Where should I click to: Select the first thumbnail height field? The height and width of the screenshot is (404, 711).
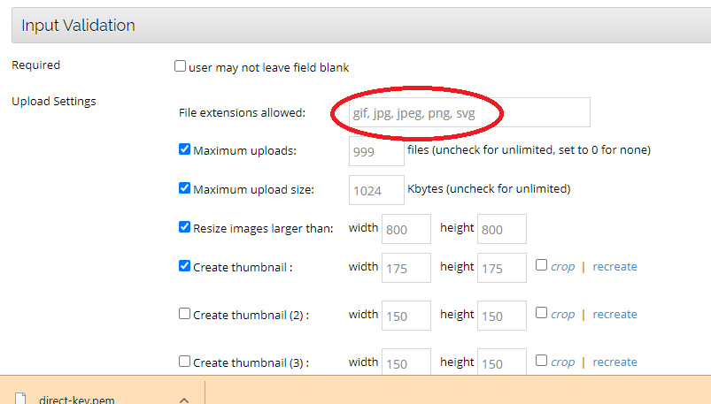(501, 268)
